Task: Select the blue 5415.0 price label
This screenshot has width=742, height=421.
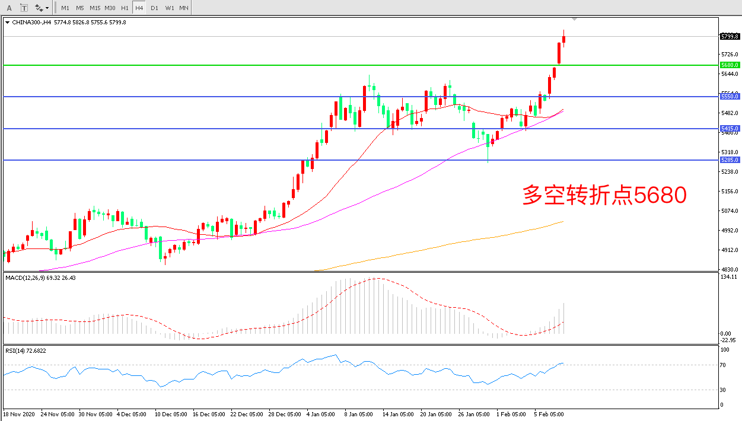Action: click(729, 128)
